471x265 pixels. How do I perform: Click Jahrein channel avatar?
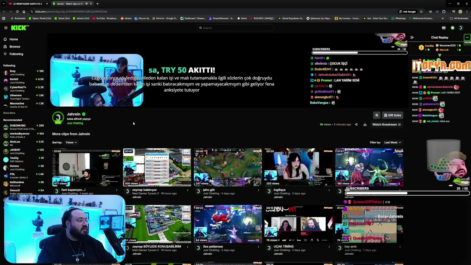tap(58, 118)
